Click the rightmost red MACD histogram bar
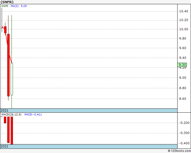This screenshot has width=191, height=153. [x=12, y=131]
